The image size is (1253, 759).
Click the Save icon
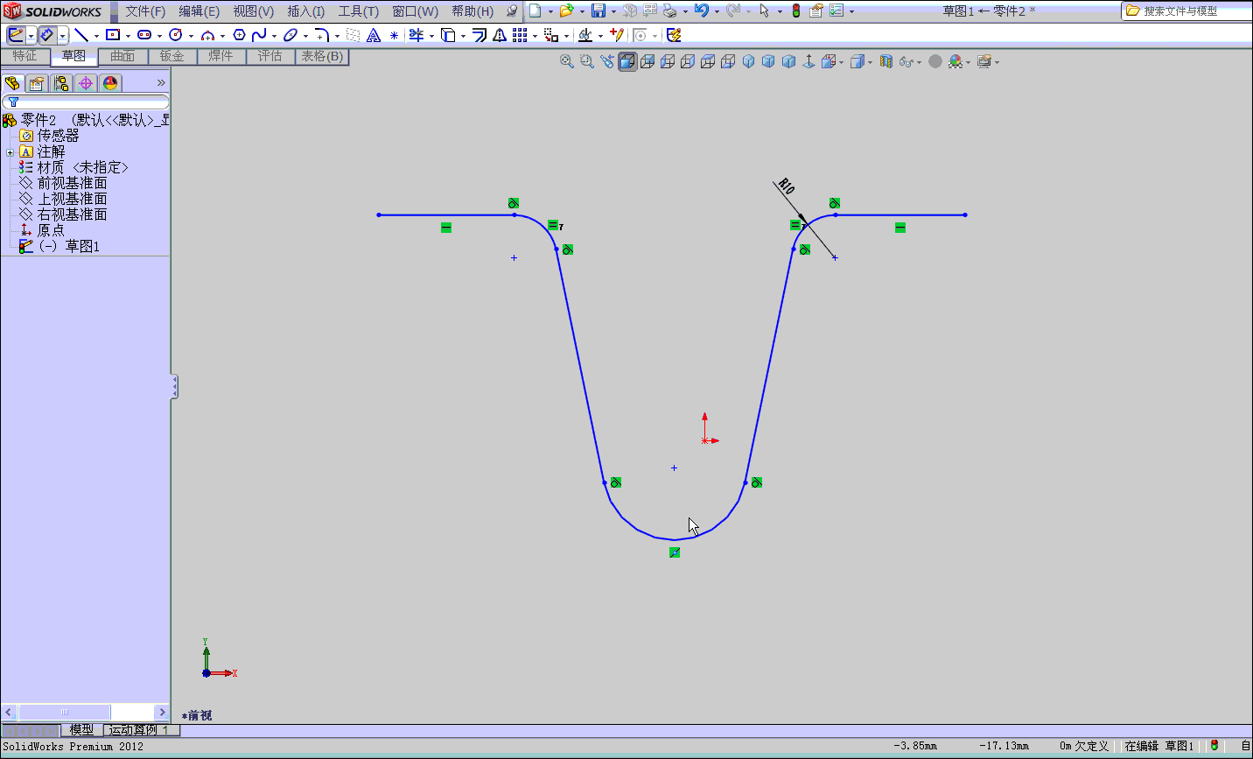tap(598, 11)
